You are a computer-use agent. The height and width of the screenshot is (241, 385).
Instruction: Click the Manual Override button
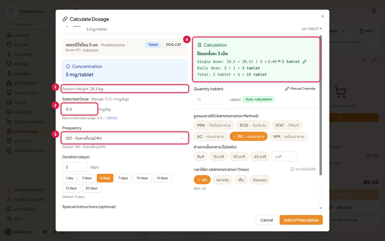click(x=300, y=89)
